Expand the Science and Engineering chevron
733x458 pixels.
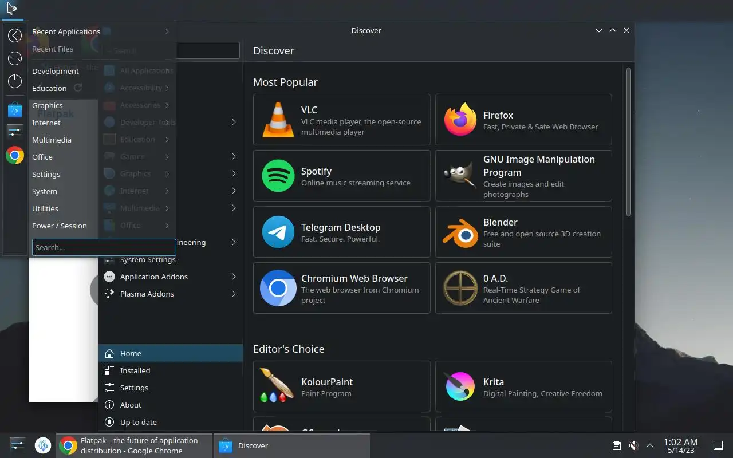tap(234, 242)
